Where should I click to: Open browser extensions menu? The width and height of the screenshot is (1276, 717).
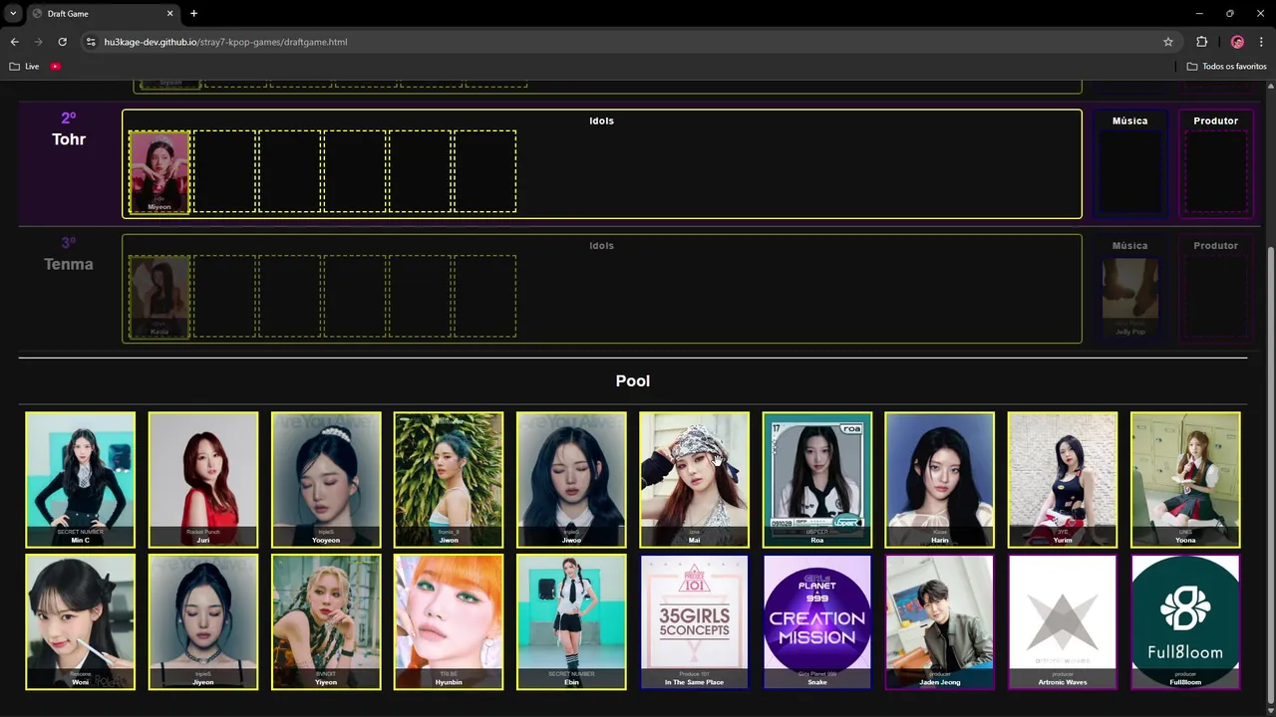[1201, 42]
